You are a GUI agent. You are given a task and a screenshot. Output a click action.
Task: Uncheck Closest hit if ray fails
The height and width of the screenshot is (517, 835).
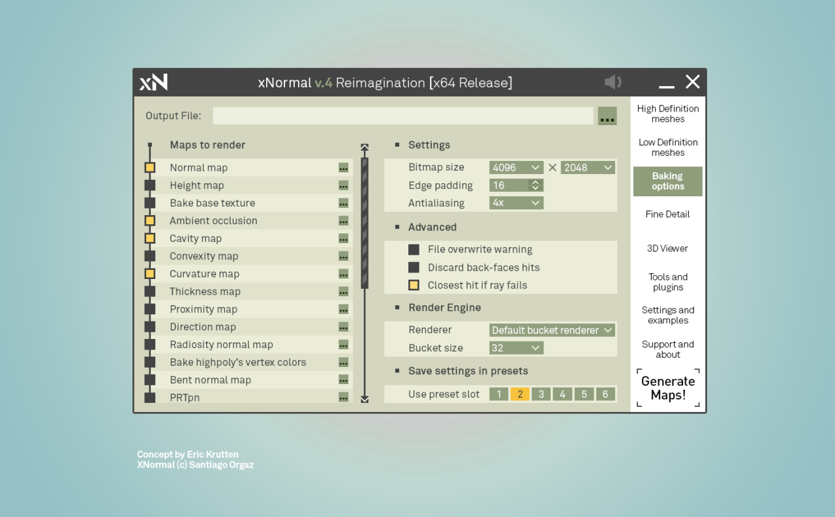pos(414,285)
